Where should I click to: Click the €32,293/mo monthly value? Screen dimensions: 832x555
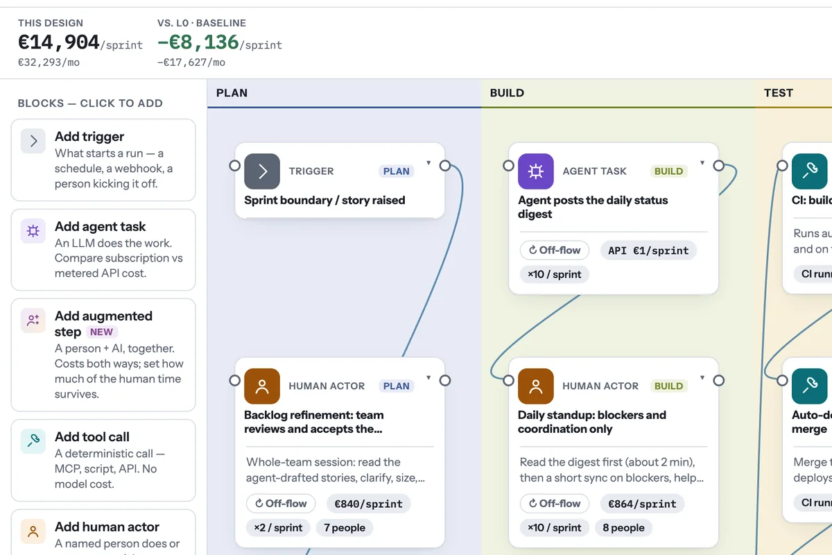[49, 62]
